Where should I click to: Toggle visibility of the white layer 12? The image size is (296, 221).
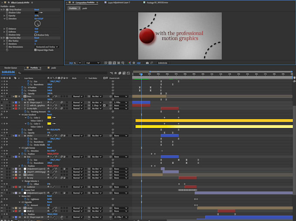(x=2, y=175)
